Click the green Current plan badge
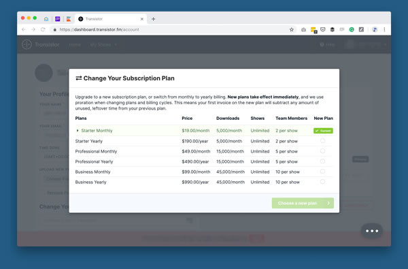 point(323,131)
